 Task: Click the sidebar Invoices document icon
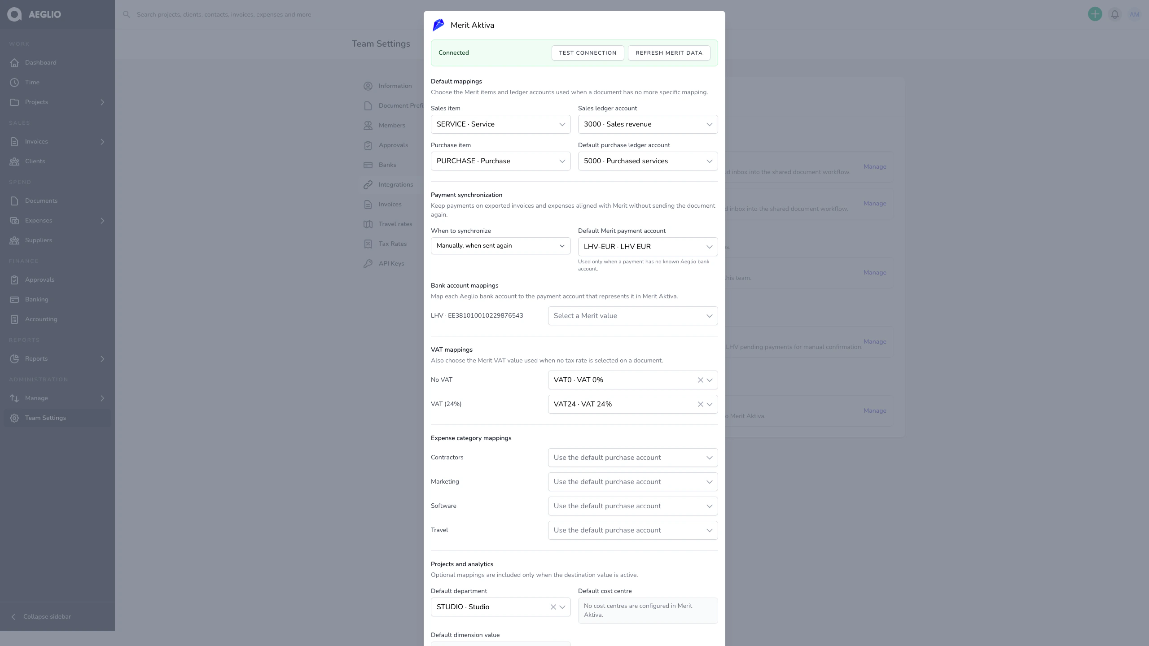click(x=14, y=142)
